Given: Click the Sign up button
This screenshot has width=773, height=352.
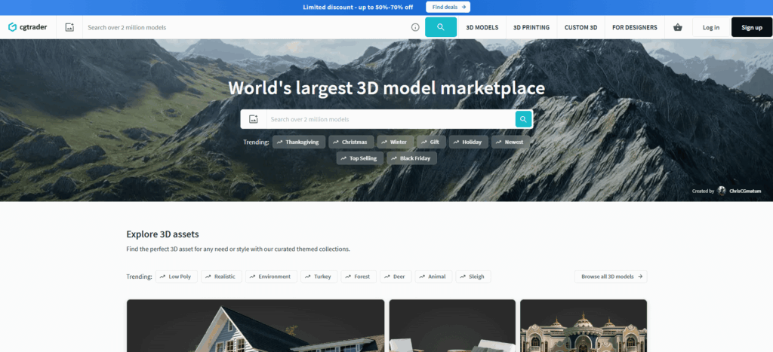Looking at the screenshot, I should pyautogui.click(x=751, y=28).
